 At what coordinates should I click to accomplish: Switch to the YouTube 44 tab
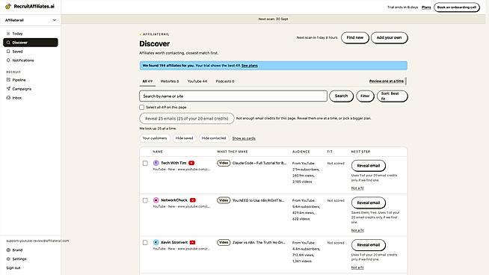point(197,81)
